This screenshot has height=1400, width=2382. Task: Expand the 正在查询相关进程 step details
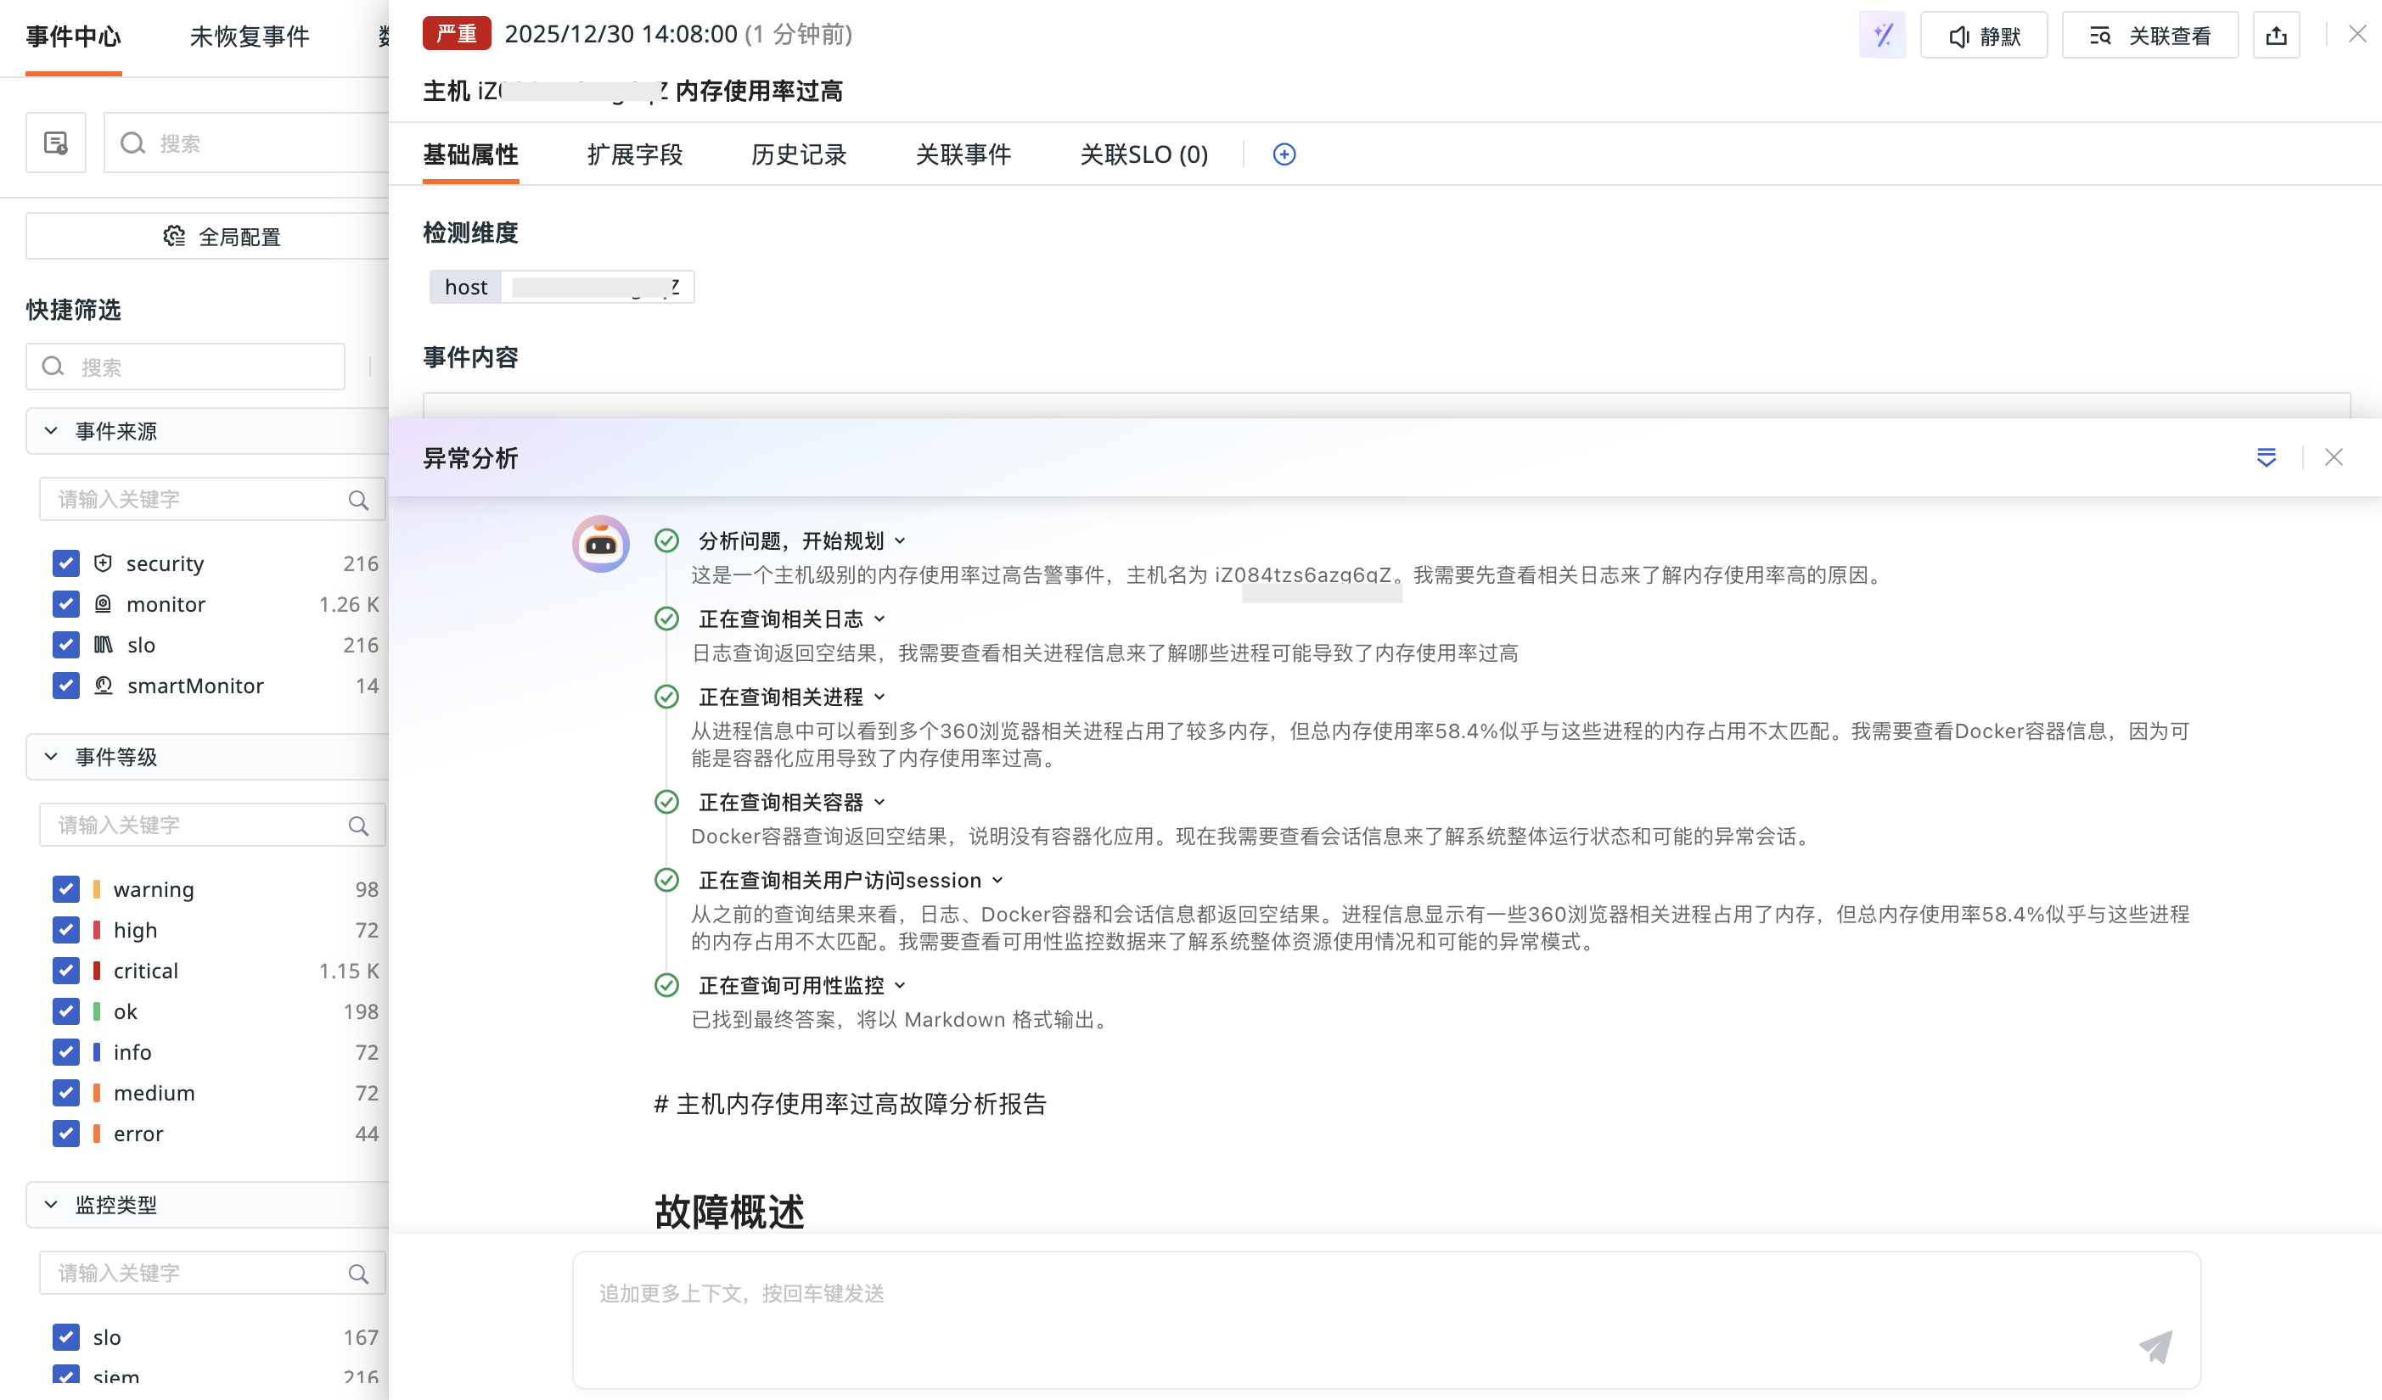(x=880, y=697)
